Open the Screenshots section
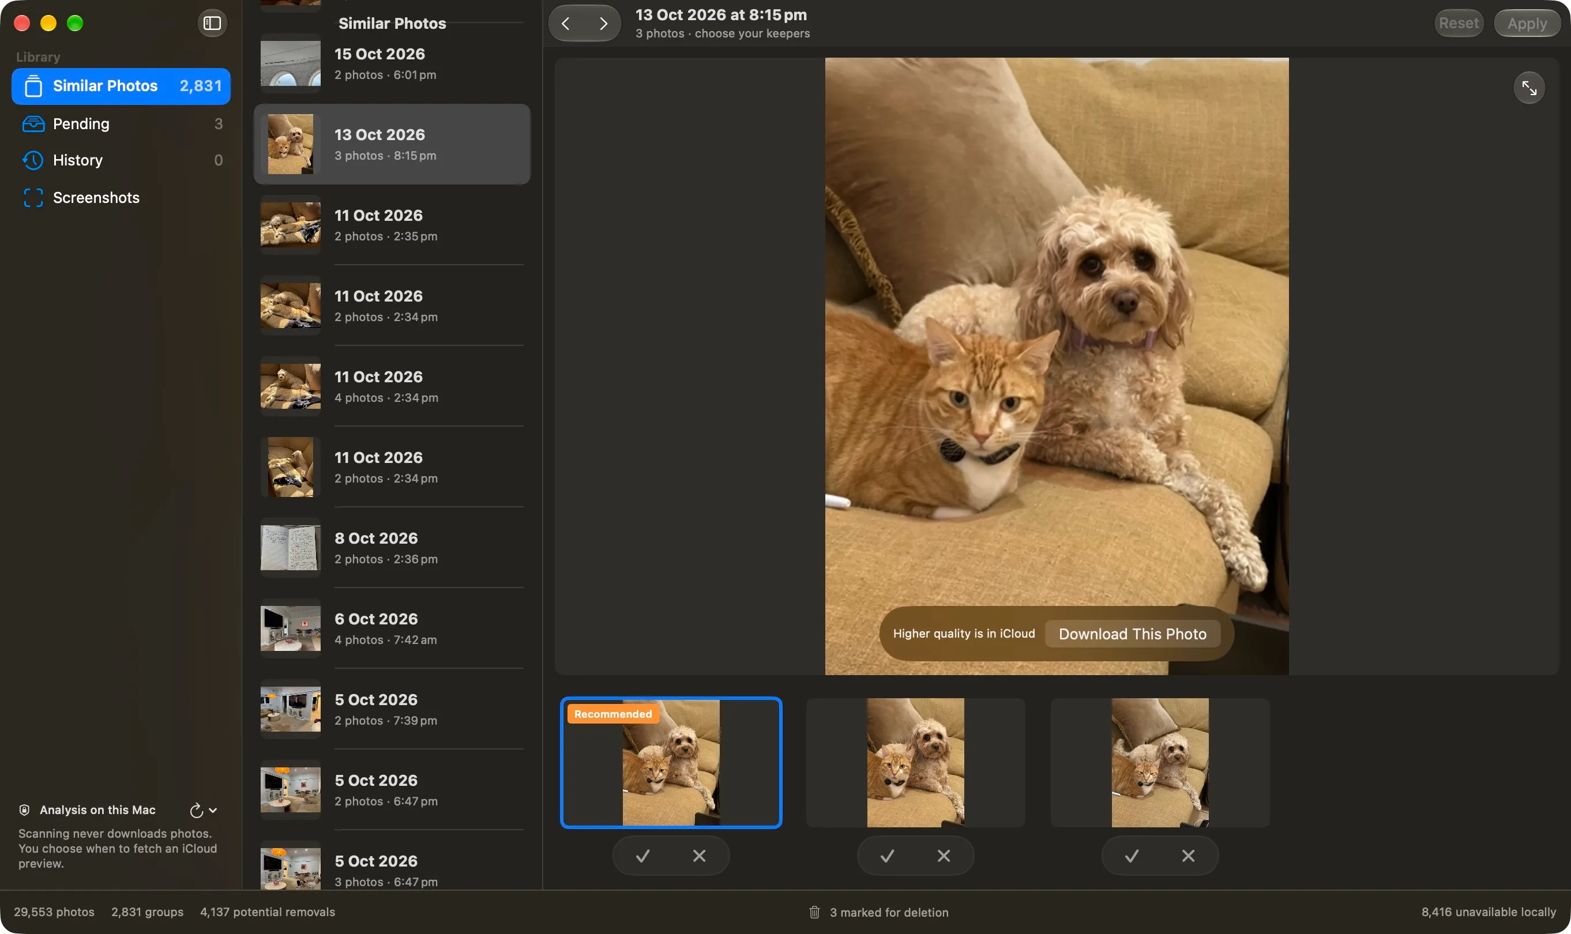 point(121,198)
